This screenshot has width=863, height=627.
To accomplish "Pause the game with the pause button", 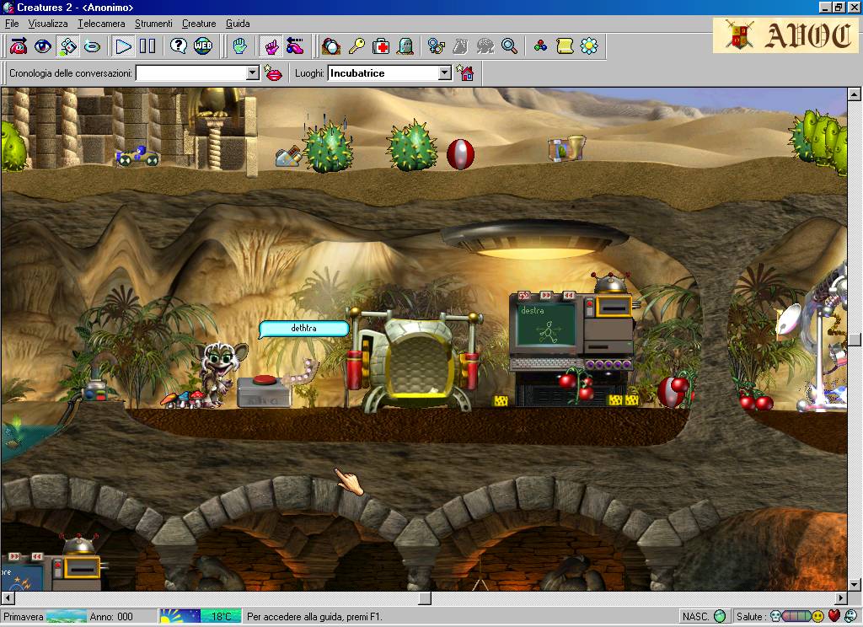I will pyautogui.click(x=147, y=46).
